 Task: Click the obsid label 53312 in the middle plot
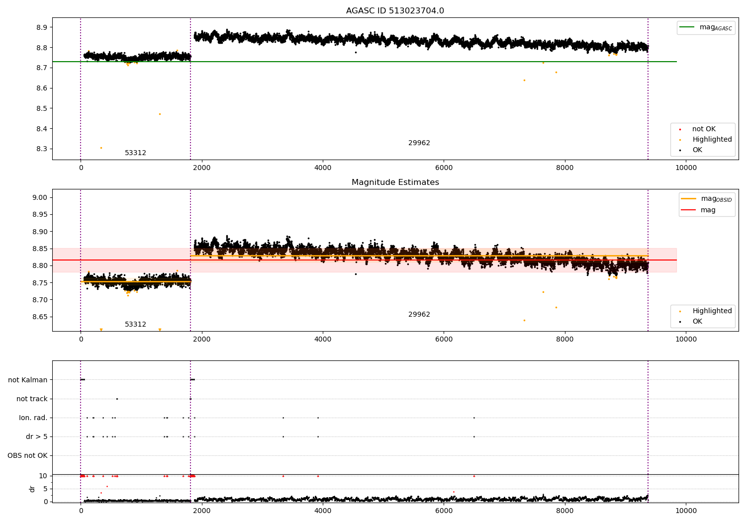[135, 325]
